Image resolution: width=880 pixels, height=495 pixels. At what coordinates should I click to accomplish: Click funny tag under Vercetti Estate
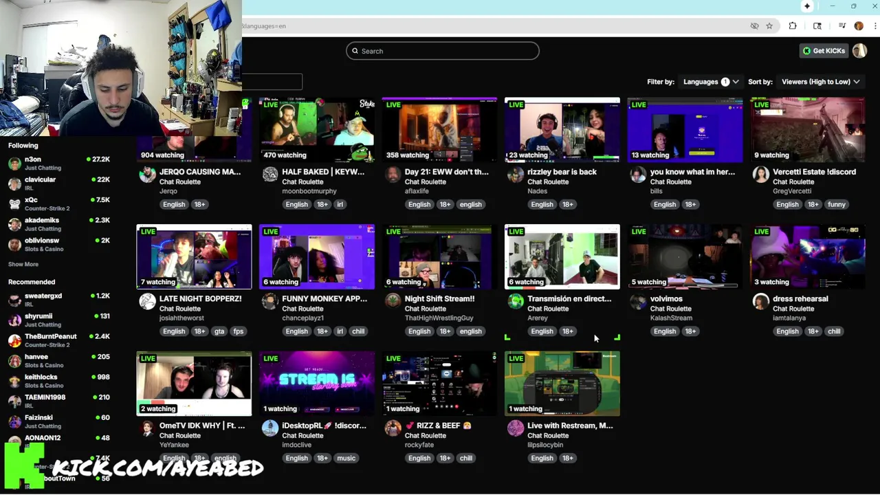pos(837,204)
